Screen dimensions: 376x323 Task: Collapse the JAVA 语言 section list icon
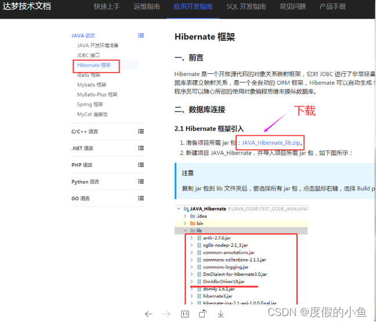(x=141, y=35)
